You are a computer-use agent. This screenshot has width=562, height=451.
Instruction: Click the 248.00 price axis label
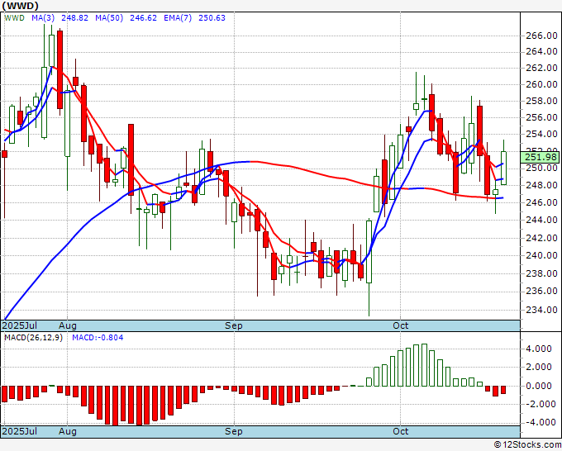tap(541, 185)
